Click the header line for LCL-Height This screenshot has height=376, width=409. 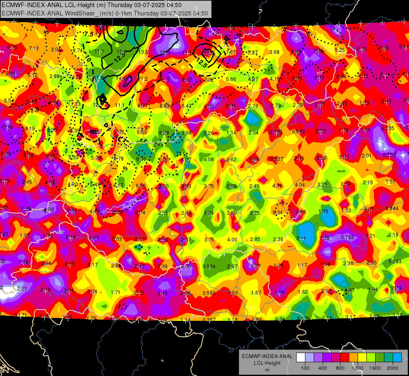coord(91,5)
